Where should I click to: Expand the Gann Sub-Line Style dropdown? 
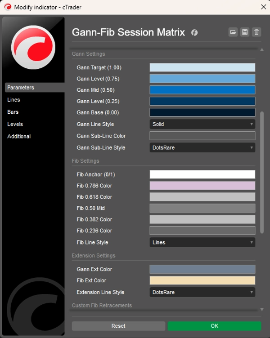(x=202, y=147)
